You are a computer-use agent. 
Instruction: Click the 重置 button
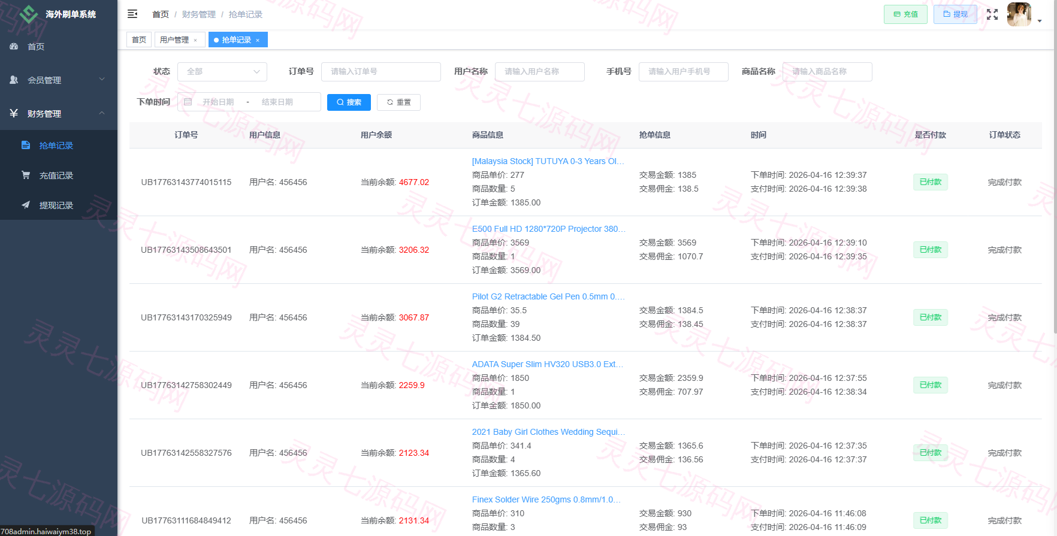398,102
